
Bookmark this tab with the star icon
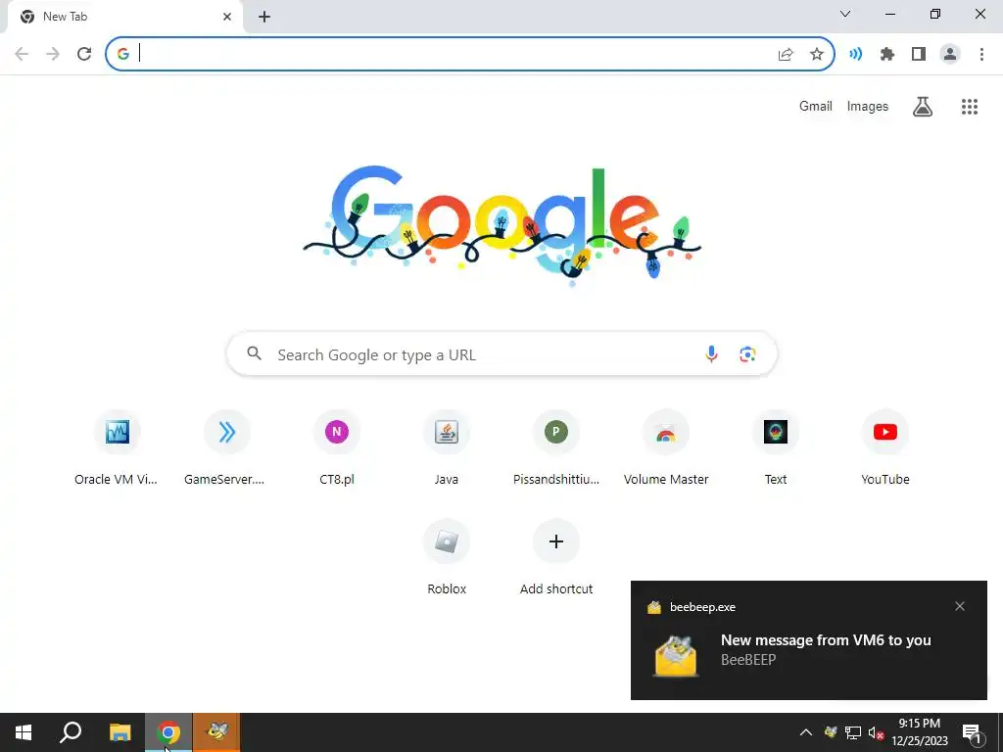point(817,55)
